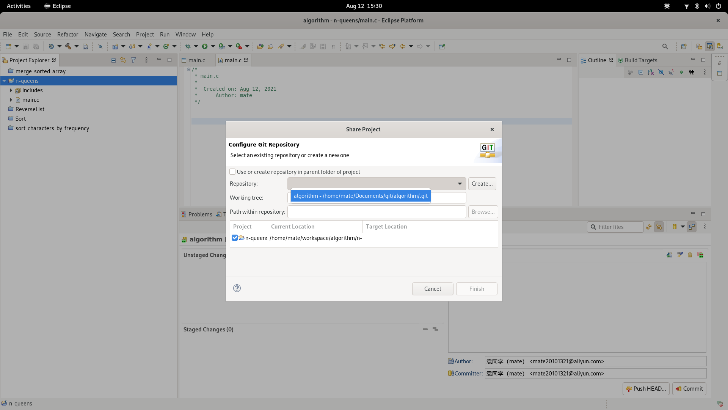Screen dimensions: 728x410
Task: Click the Create... button
Action: [482, 184]
